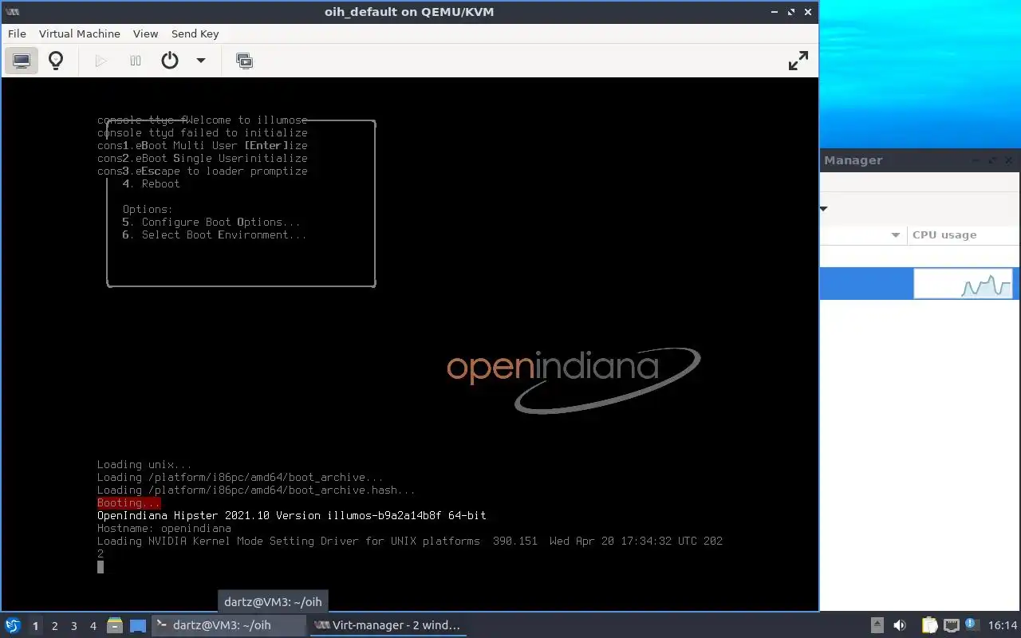Open the LXQt application menu
The width and height of the screenshot is (1021, 638).
click(13, 625)
